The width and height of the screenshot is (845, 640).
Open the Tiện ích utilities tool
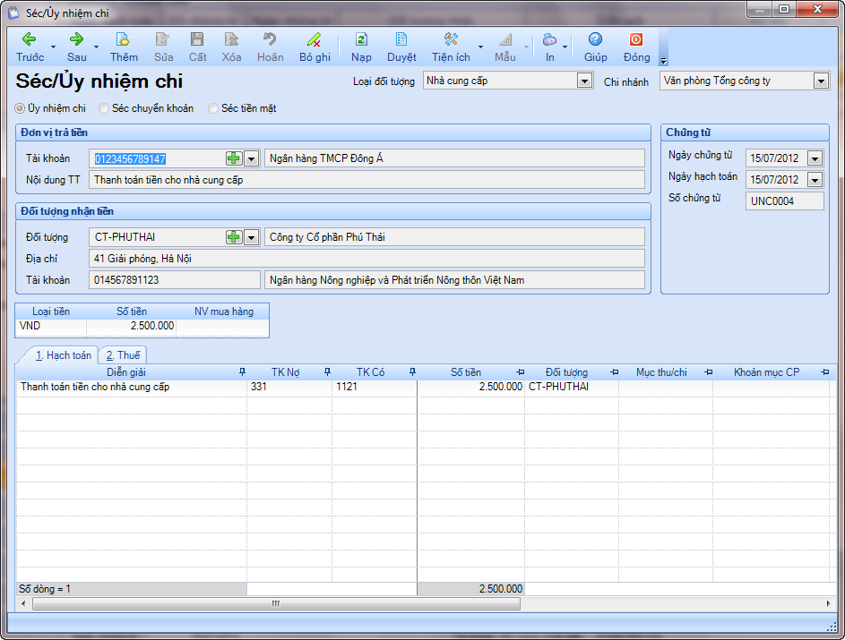(x=451, y=39)
